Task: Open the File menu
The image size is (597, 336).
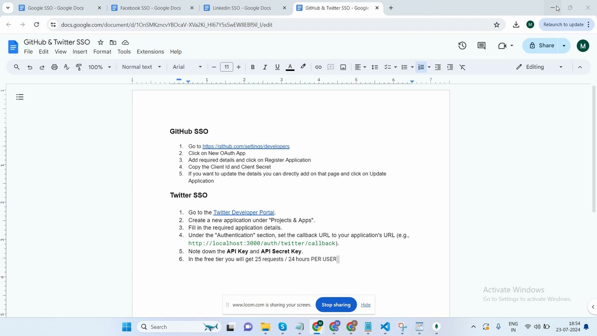Action: (x=28, y=52)
